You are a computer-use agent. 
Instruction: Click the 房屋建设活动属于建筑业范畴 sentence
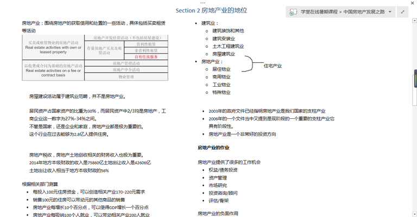point(77,97)
